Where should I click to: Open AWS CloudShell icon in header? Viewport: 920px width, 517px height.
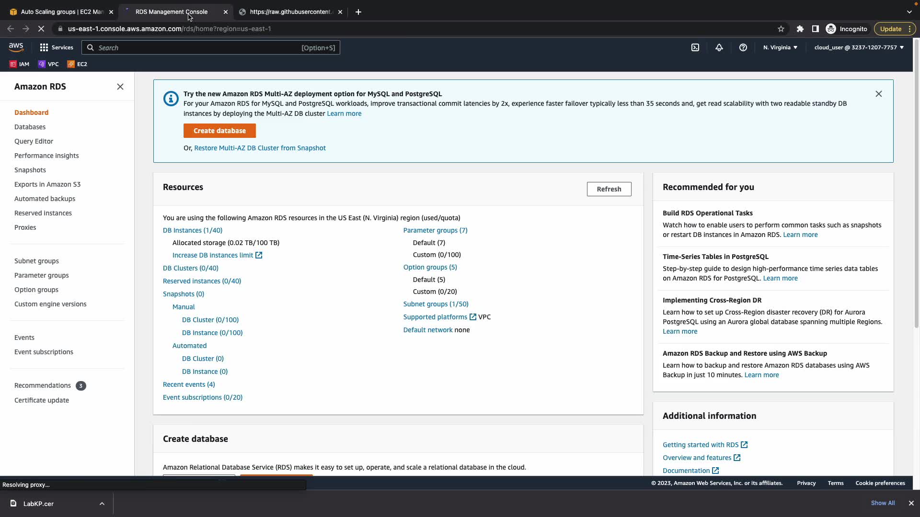click(x=695, y=47)
